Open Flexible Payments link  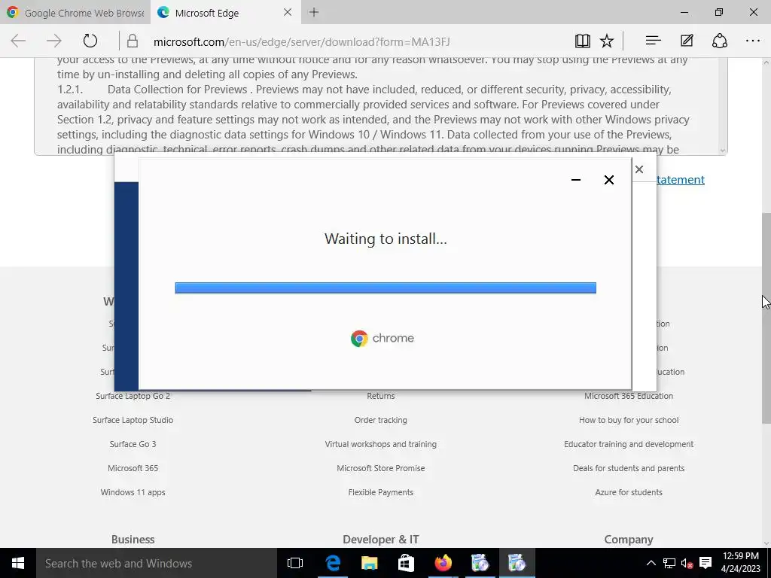point(380,492)
